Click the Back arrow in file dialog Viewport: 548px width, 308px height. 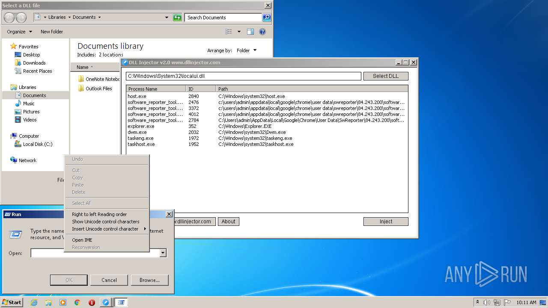click(x=9, y=18)
